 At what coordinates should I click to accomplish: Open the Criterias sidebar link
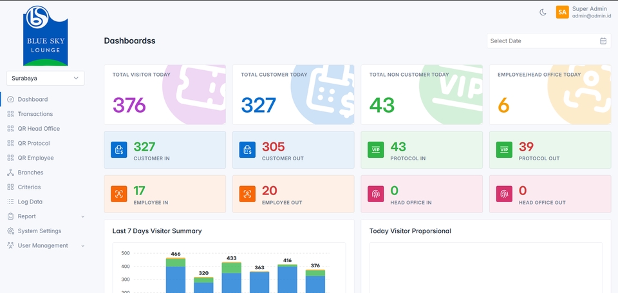click(x=29, y=187)
